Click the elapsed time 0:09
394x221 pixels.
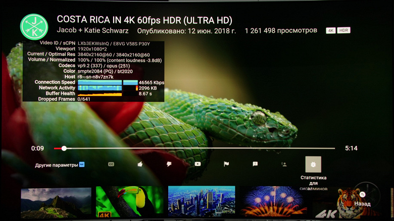pyautogui.click(x=37, y=148)
